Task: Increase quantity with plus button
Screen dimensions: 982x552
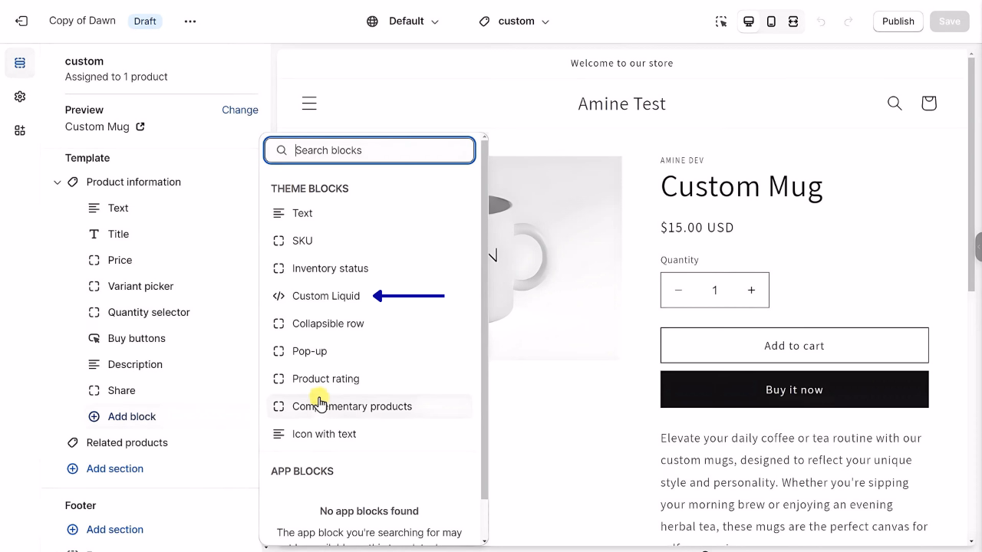Action: coord(751,290)
